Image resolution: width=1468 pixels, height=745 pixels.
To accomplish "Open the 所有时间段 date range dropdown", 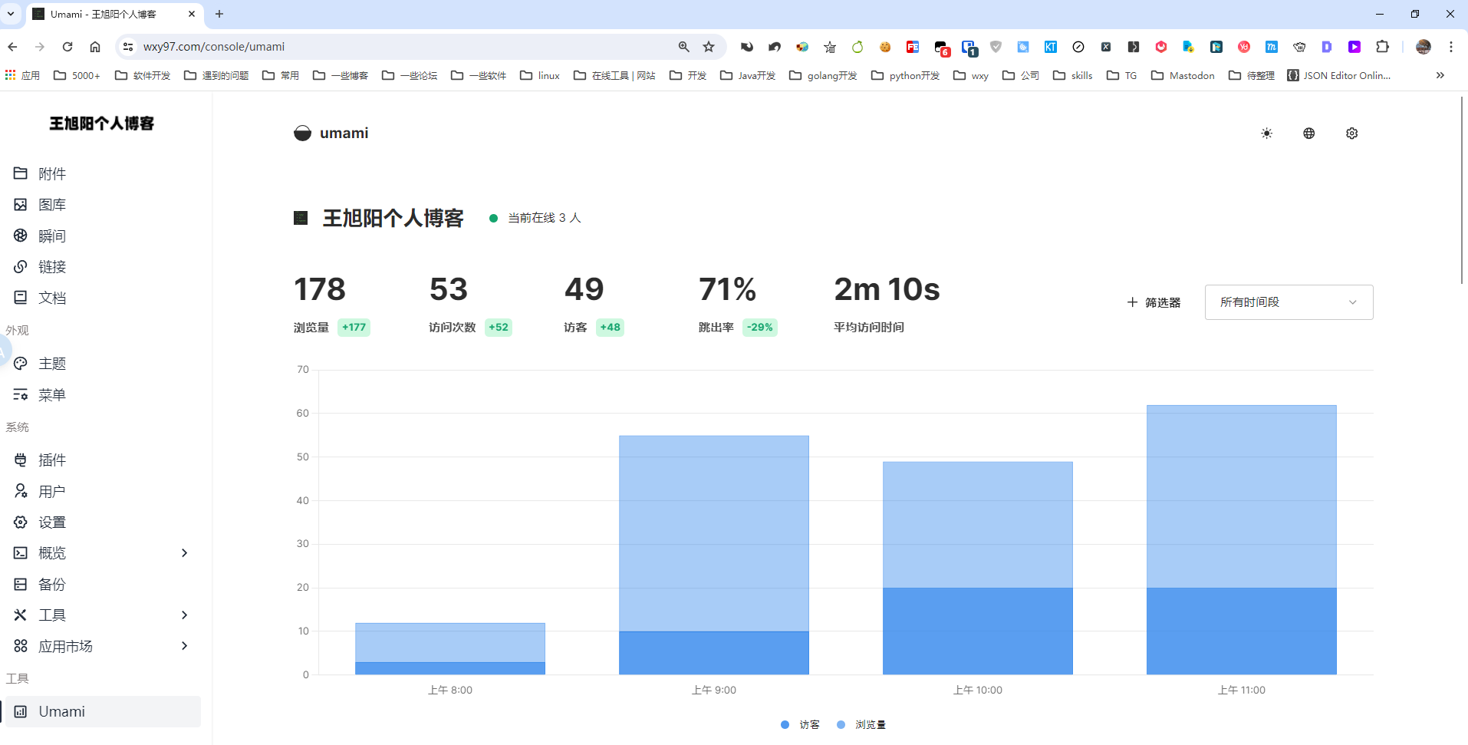I will pyautogui.click(x=1289, y=302).
